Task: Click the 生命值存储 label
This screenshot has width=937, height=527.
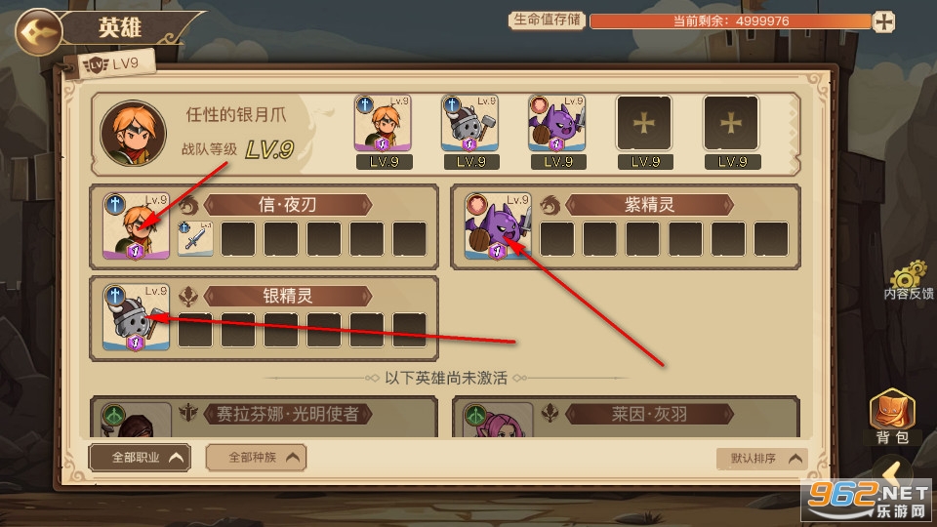Action: 547,20
